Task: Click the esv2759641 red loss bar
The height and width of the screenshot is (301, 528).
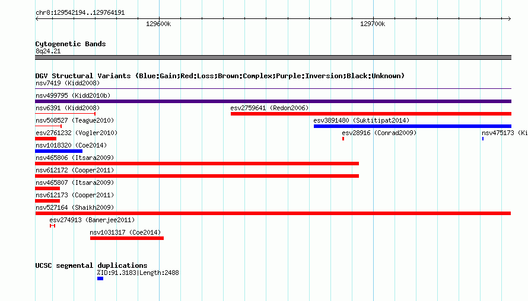Action: [x=371, y=114]
